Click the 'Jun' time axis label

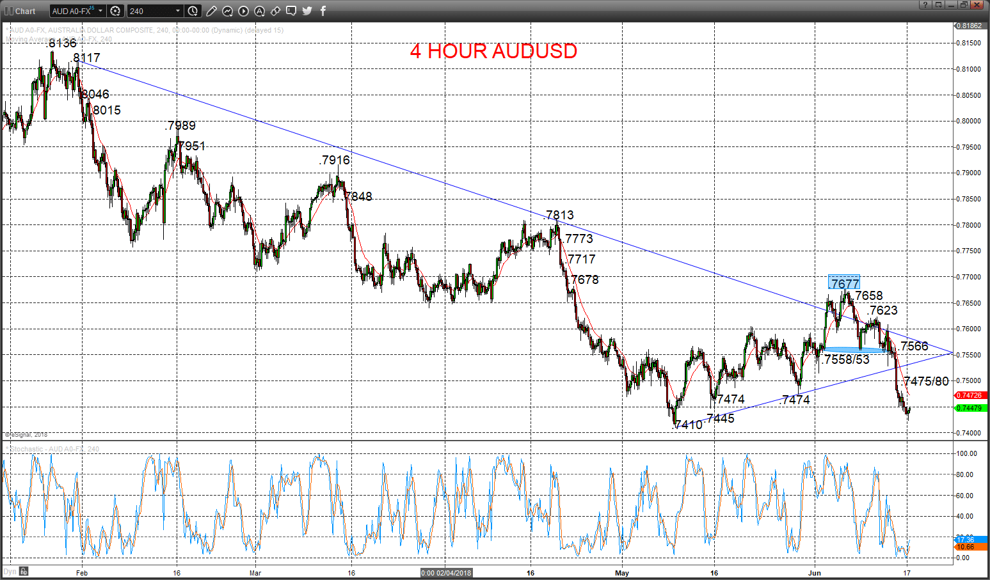pyautogui.click(x=815, y=573)
